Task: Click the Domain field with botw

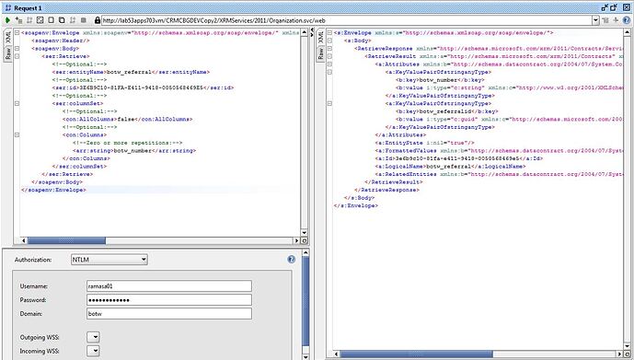Action: [x=169, y=313]
